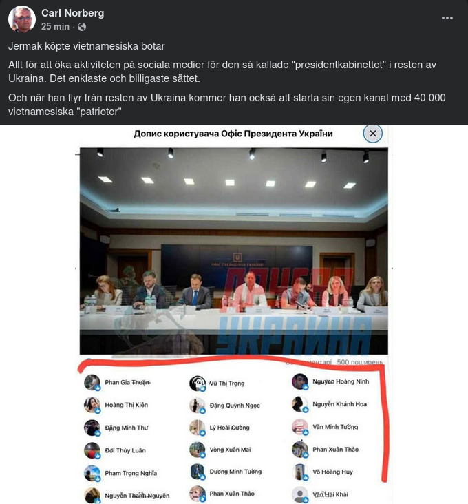Open the 25 min post timestamp
This screenshot has height=504, width=468.
click(x=55, y=26)
